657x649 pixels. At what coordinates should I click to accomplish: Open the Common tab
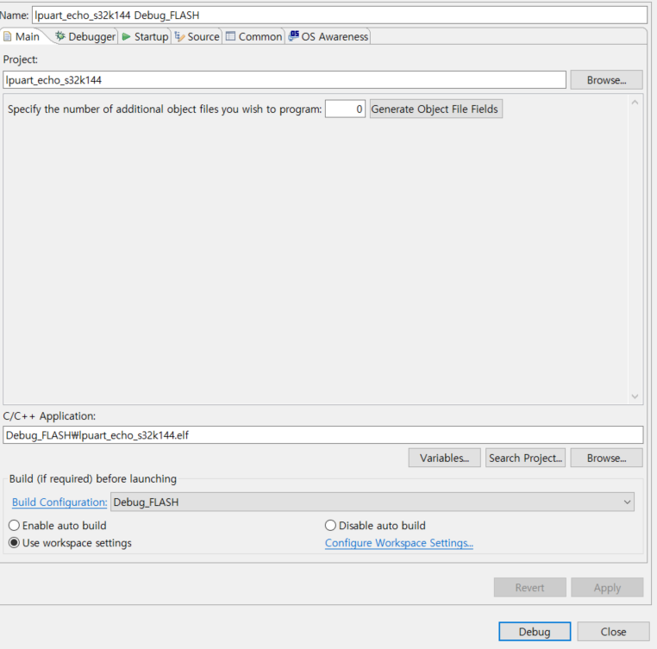(x=253, y=37)
